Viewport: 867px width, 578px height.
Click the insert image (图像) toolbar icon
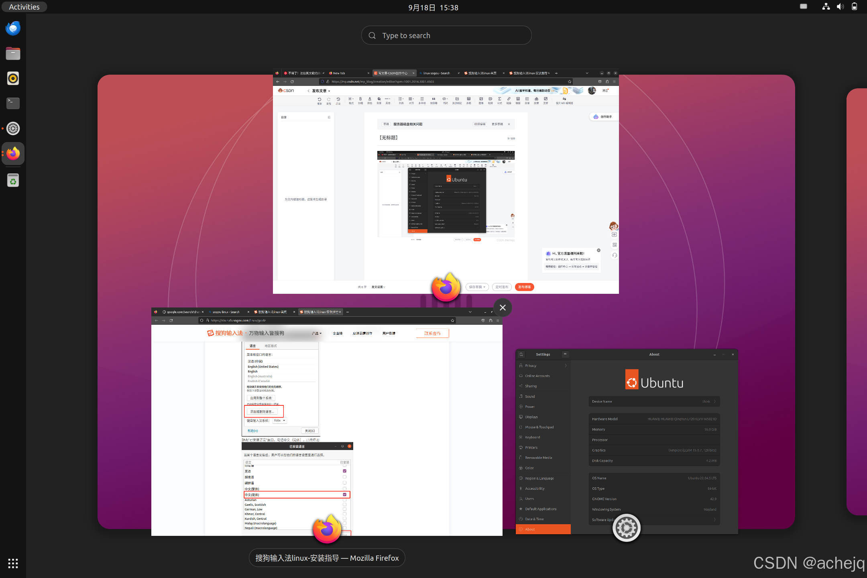point(481,100)
